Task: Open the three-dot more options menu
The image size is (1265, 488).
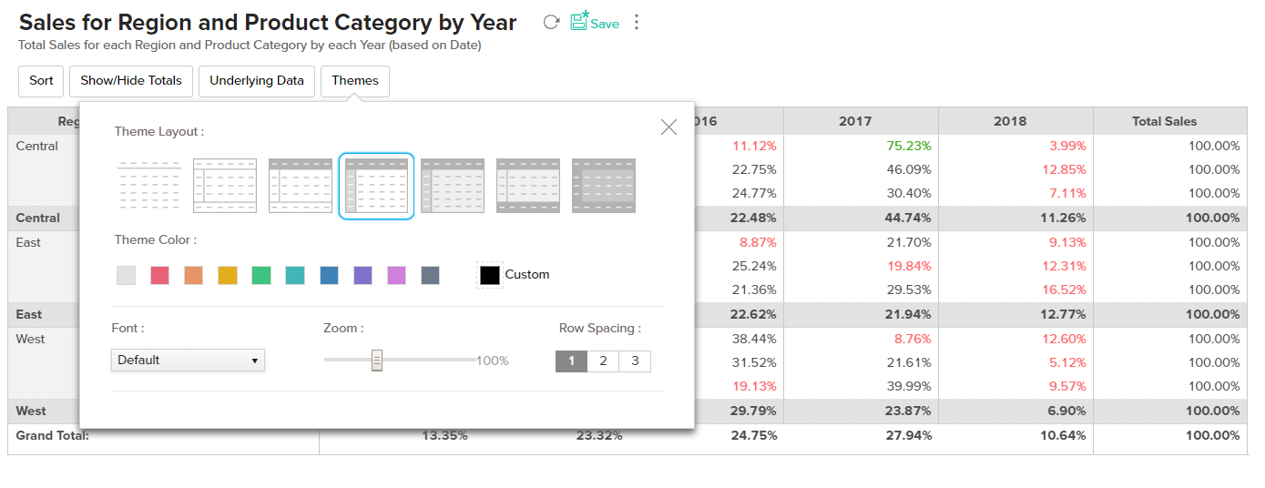Action: (x=637, y=23)
